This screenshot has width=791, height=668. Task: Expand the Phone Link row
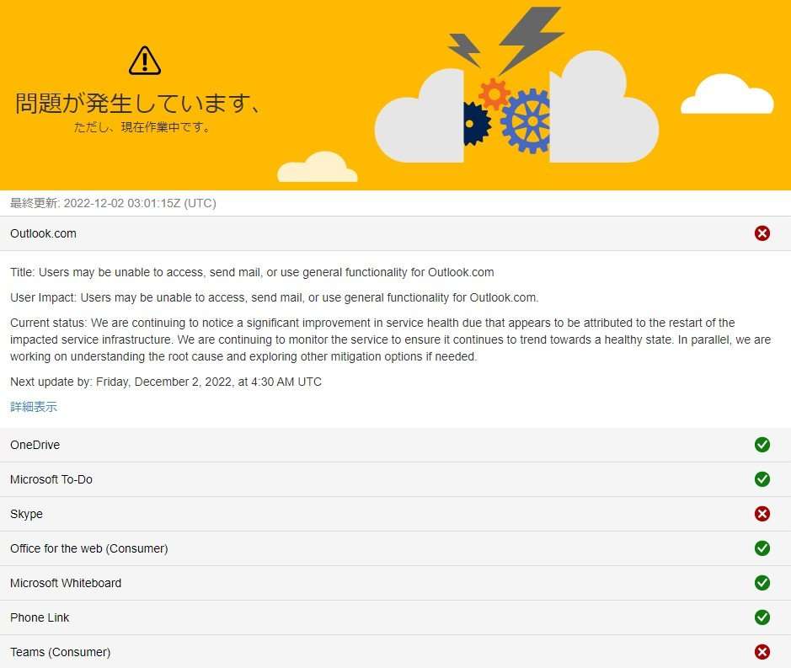(x=396, y=617)
